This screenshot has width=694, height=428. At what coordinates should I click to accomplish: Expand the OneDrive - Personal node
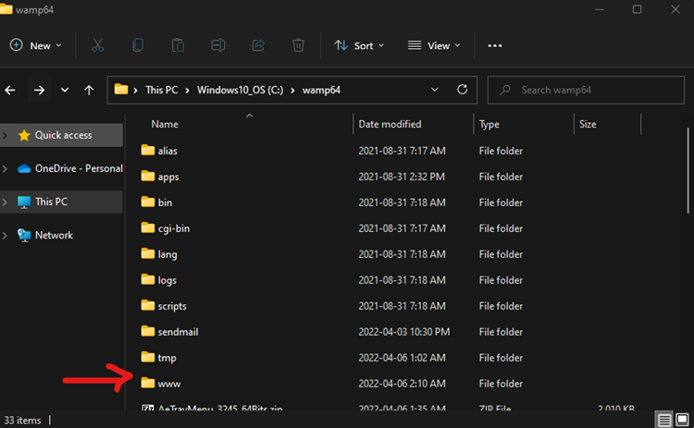tap(5, 168)
